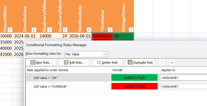Select the cell with value 24000

pos(44,36)
